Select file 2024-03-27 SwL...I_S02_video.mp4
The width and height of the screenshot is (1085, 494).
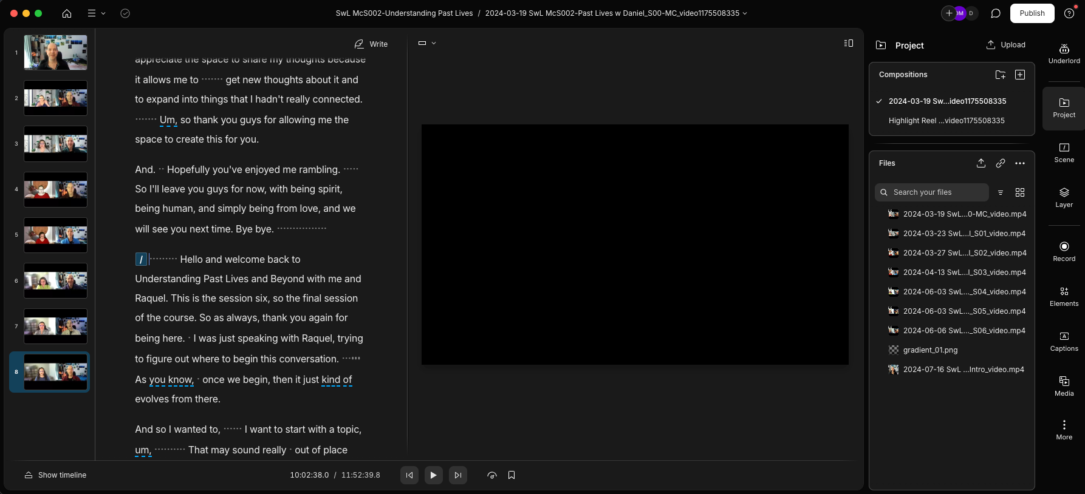coord(957,253)
